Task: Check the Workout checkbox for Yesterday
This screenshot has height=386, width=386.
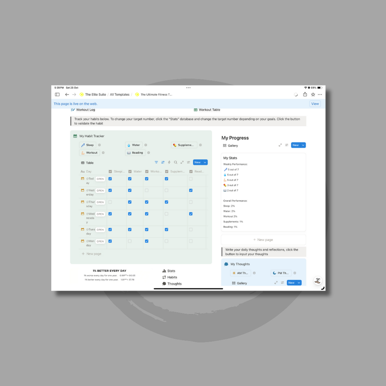Action: (147, 190)
